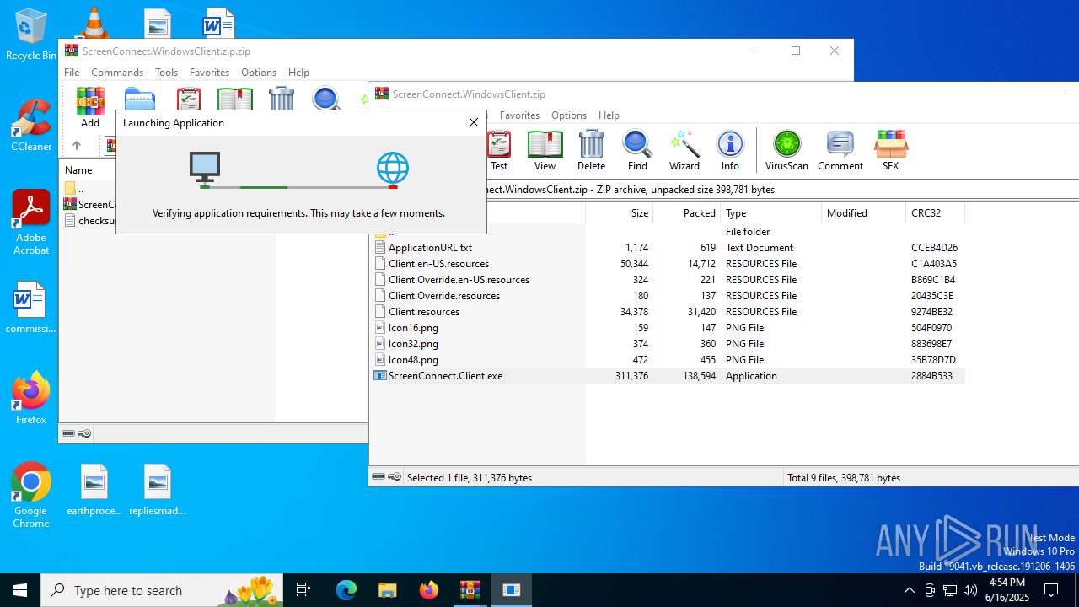The height and width of the screenshot is (607, 1079).
Task: Sort by Type column header
Action: pos(770,213)
